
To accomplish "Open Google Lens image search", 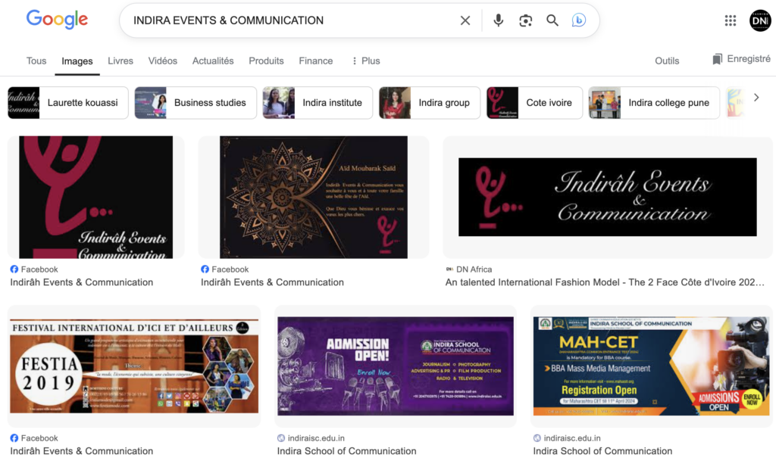I will click(526, 20).
